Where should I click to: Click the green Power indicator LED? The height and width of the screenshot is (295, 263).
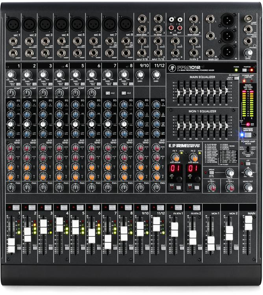click(236, 70)
